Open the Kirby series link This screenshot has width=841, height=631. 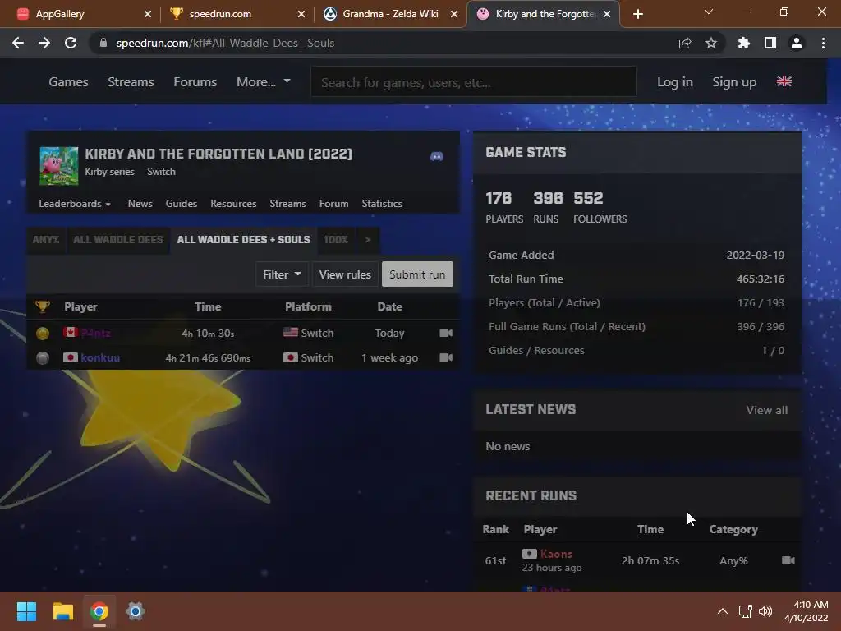pyautogui.click(x=109, y=172)
